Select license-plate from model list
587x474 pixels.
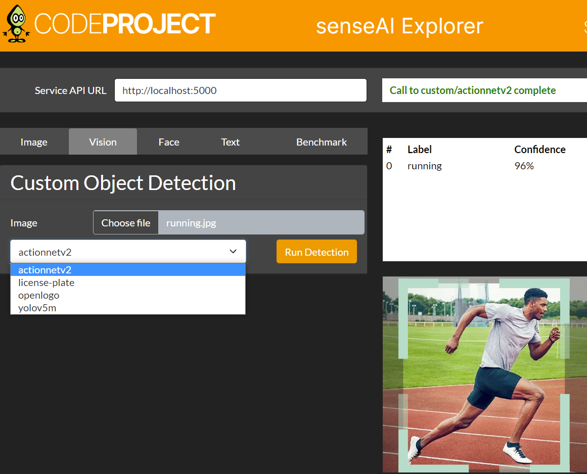(x=128, y=282)
